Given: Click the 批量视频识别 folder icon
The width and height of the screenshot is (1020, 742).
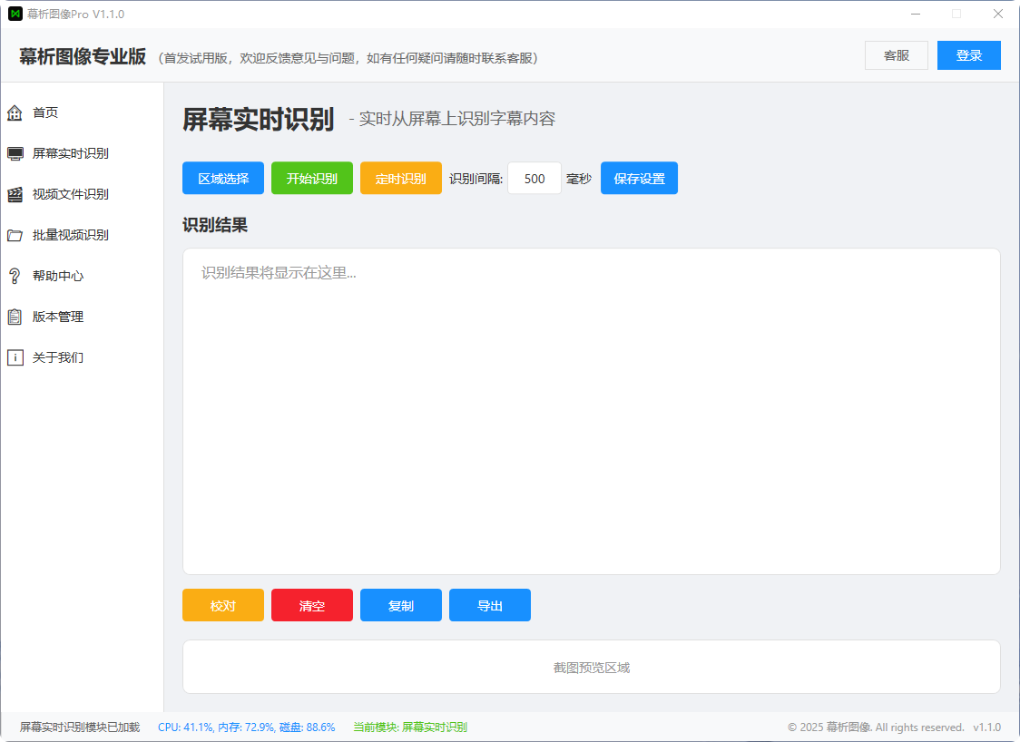Looking at the screenshot, I should point(15,235).
